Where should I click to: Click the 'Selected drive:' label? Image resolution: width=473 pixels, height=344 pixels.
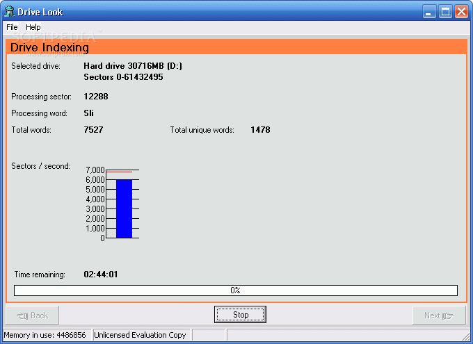pyautogui.click(x=35, y=66)
